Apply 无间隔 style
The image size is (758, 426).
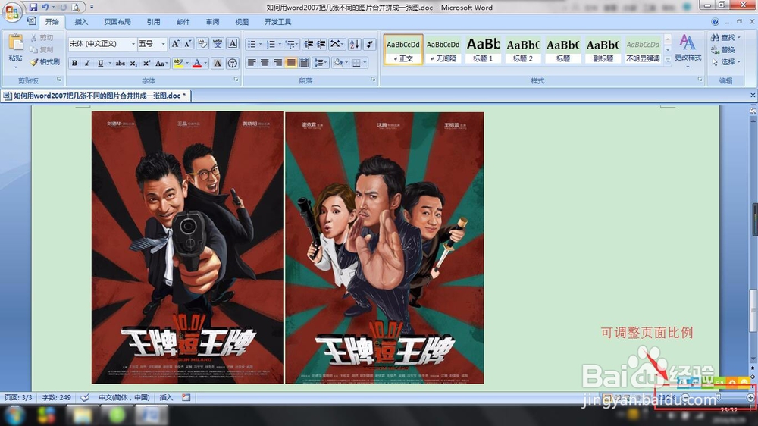pyautogui.click(x=443, y=49)
